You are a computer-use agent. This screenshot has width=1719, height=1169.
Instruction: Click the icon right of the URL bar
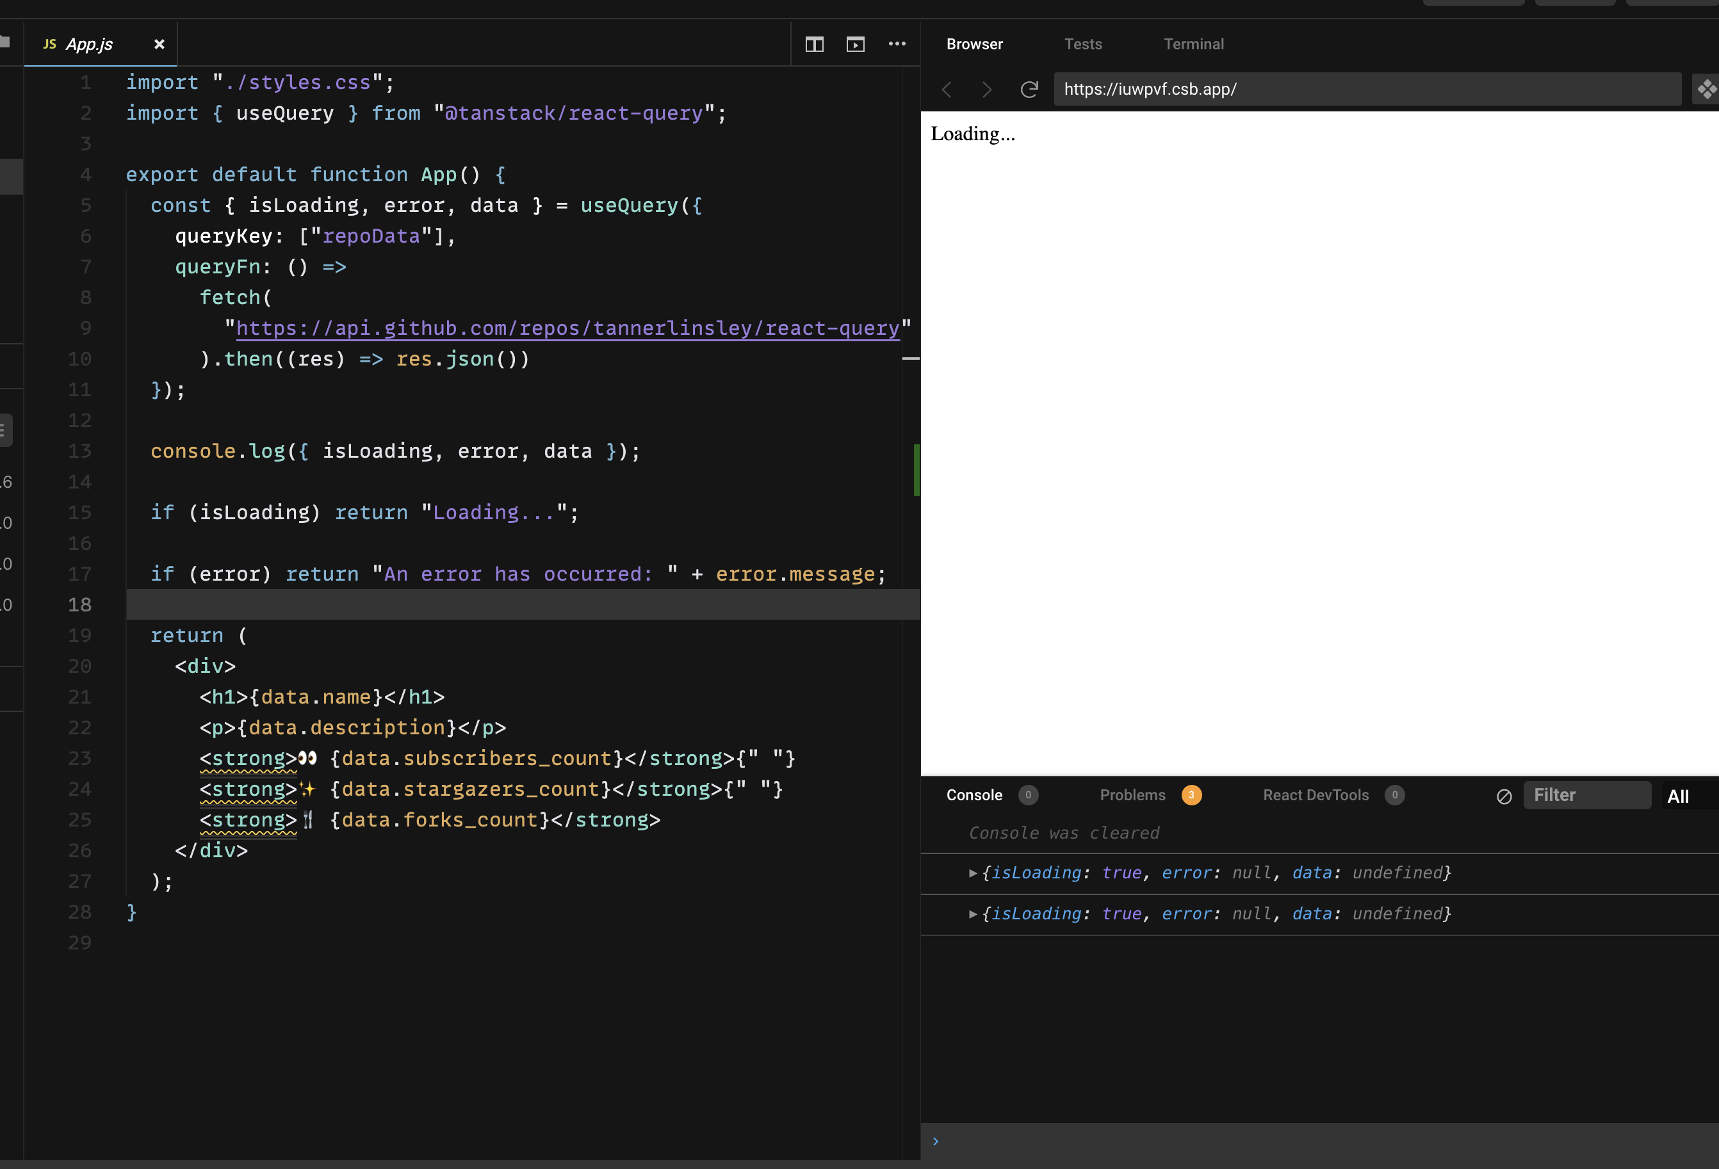(1706, 90)
